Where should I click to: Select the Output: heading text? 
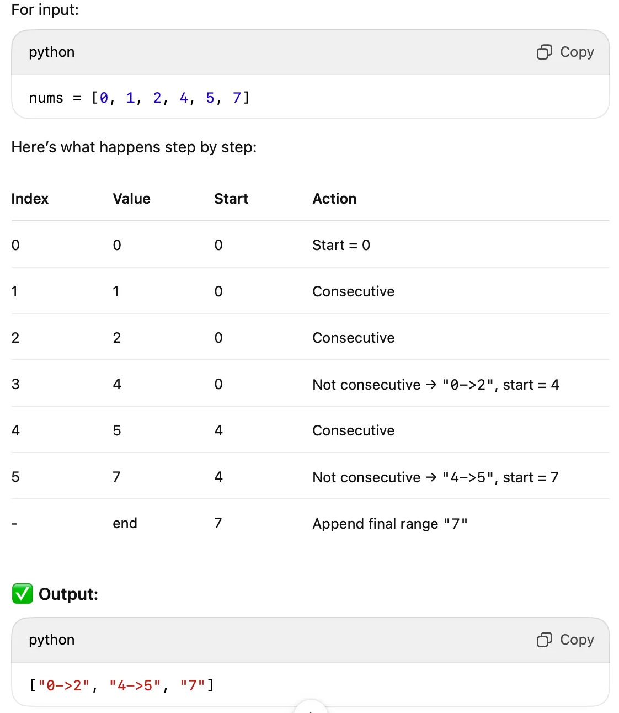(68, 594)
